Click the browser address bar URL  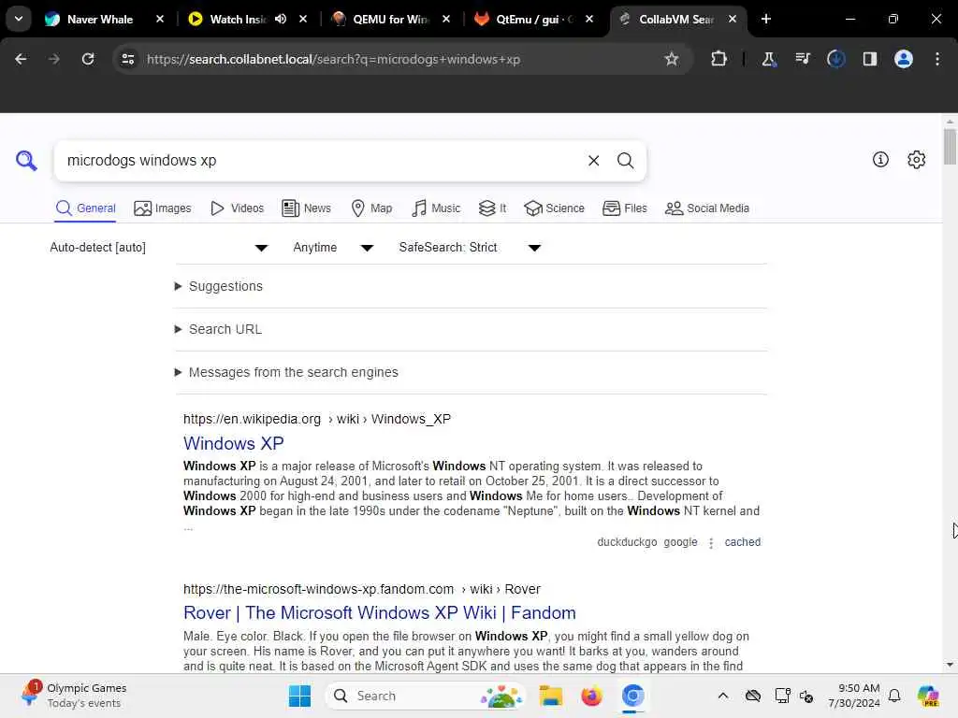point(333,59)
